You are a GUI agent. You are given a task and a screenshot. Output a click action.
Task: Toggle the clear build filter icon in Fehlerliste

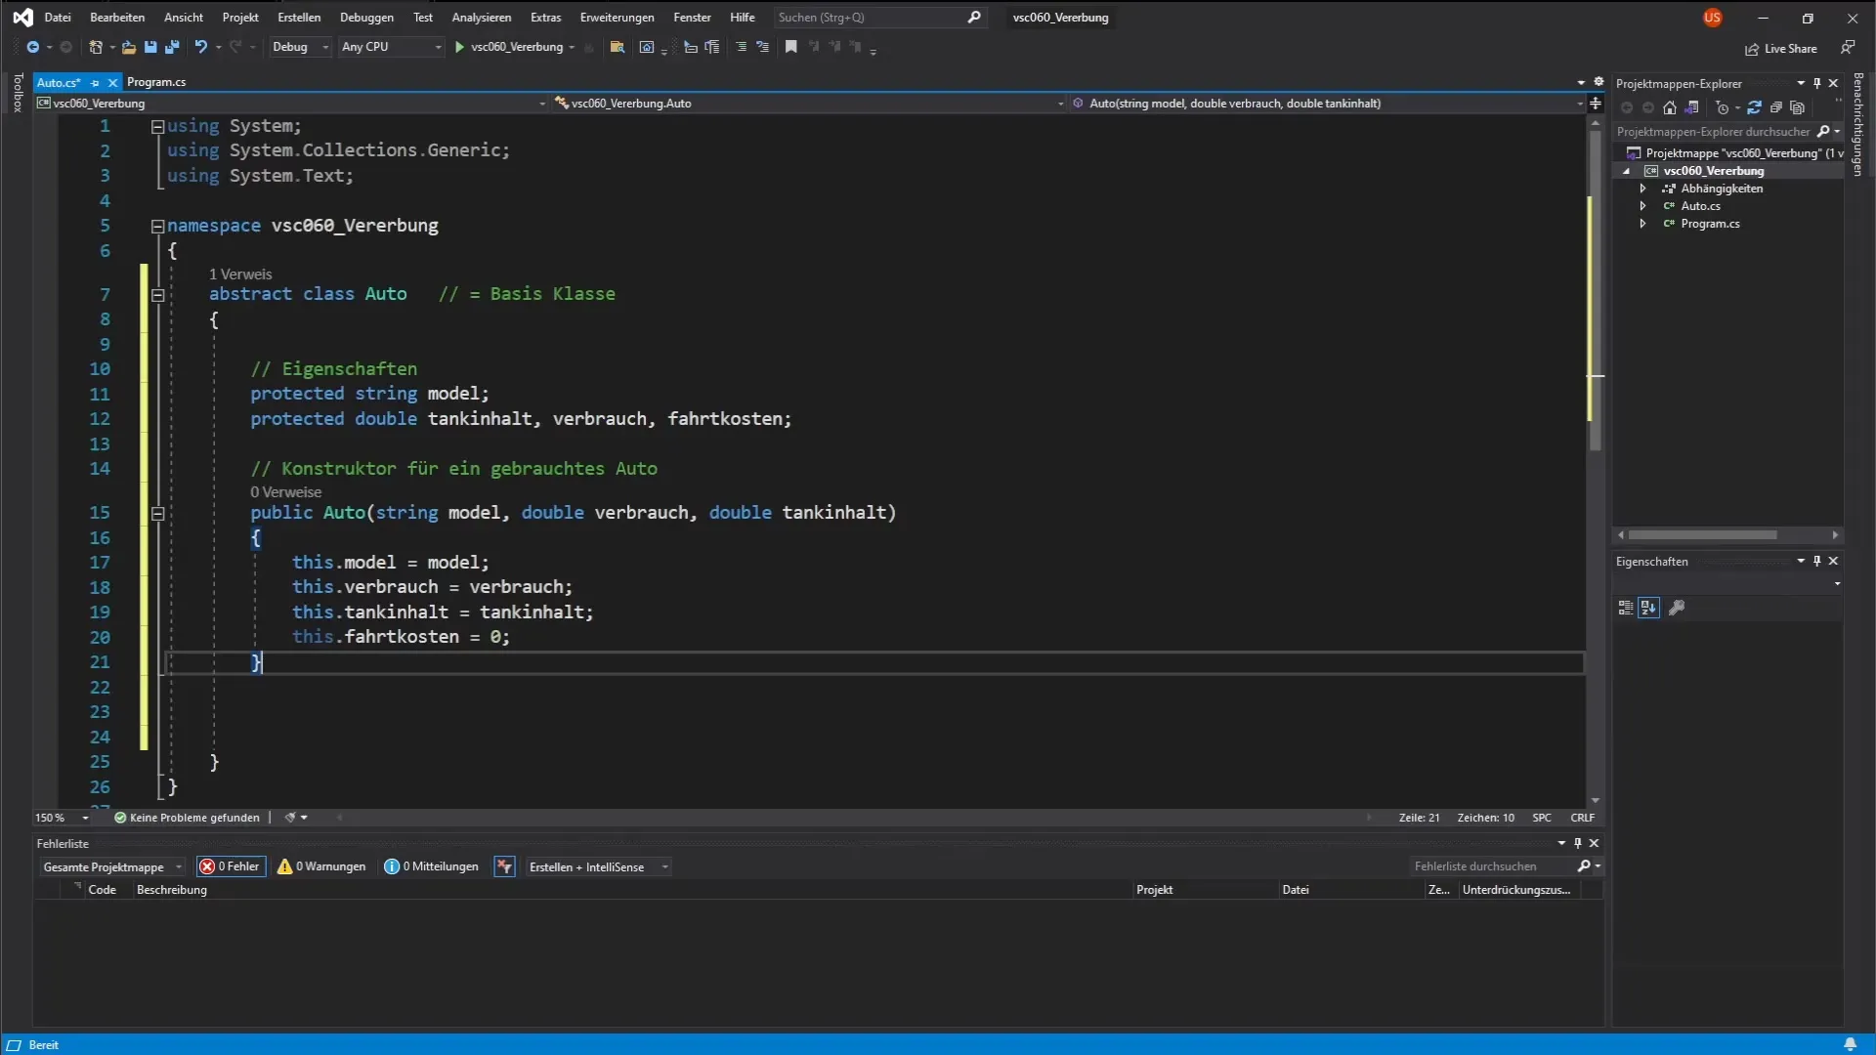click(x=504, y=866)
